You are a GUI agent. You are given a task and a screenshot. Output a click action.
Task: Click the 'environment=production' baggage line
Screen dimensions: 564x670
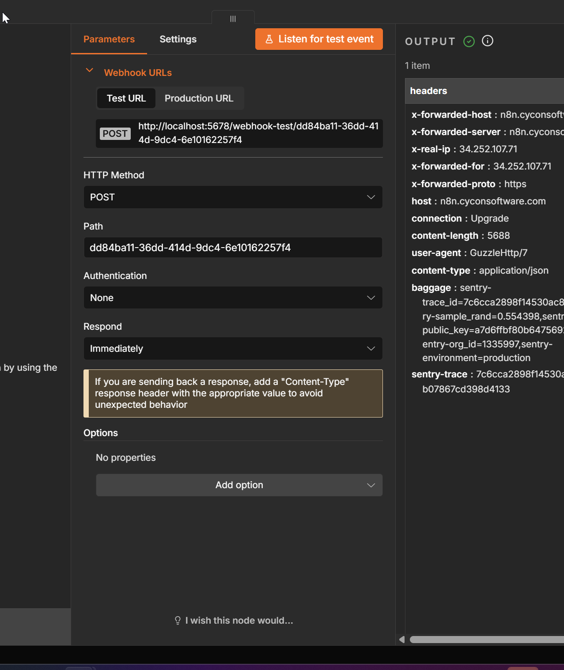(x=476, y=358)
